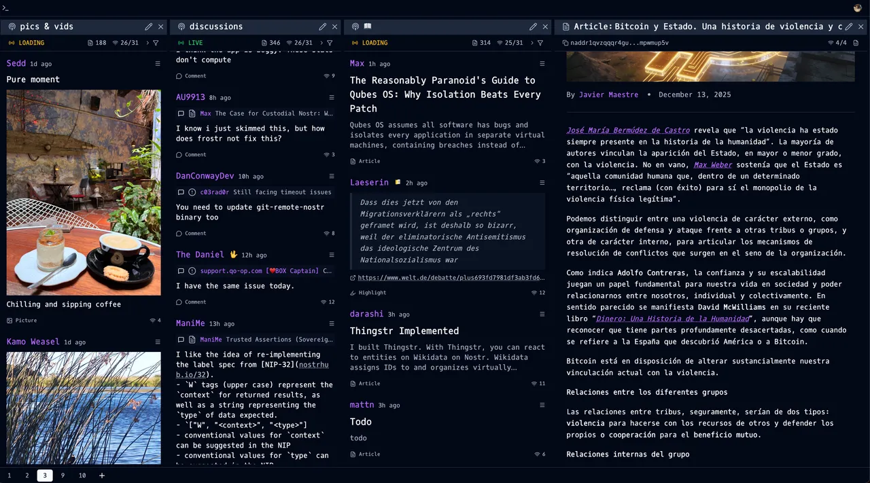Open the command launcher prompt icon

click(6, 7)
